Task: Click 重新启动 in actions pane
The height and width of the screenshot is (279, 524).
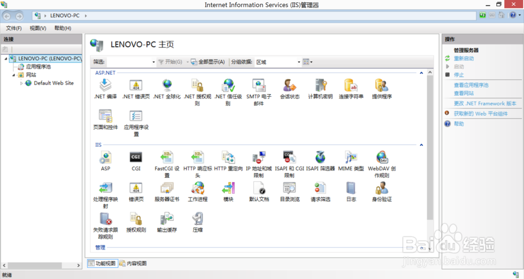Action: click(x=464, y=59)
